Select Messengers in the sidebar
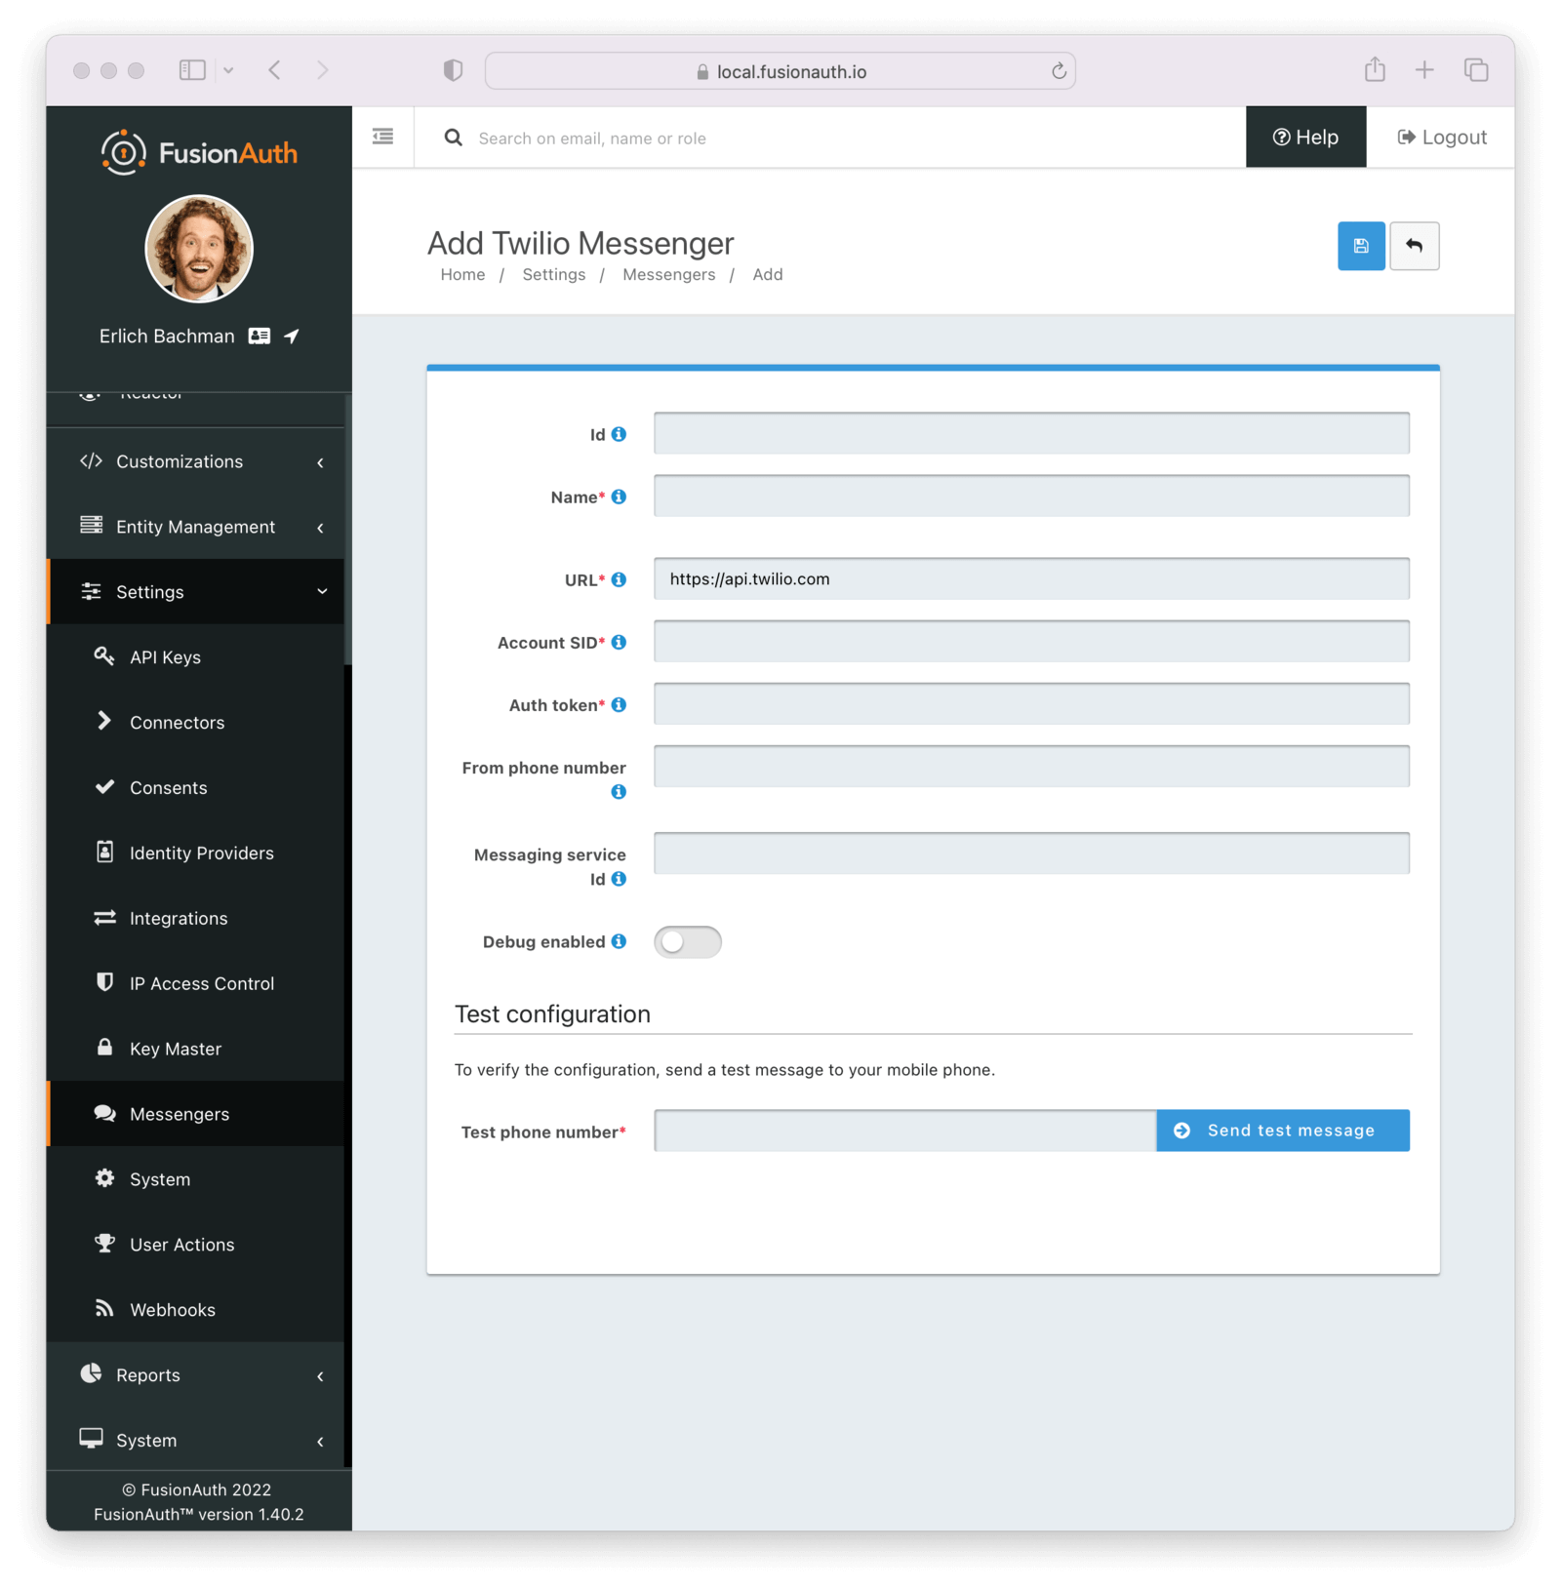The width and height of the screenshot is (1561, 1588). coord(195,1115)
